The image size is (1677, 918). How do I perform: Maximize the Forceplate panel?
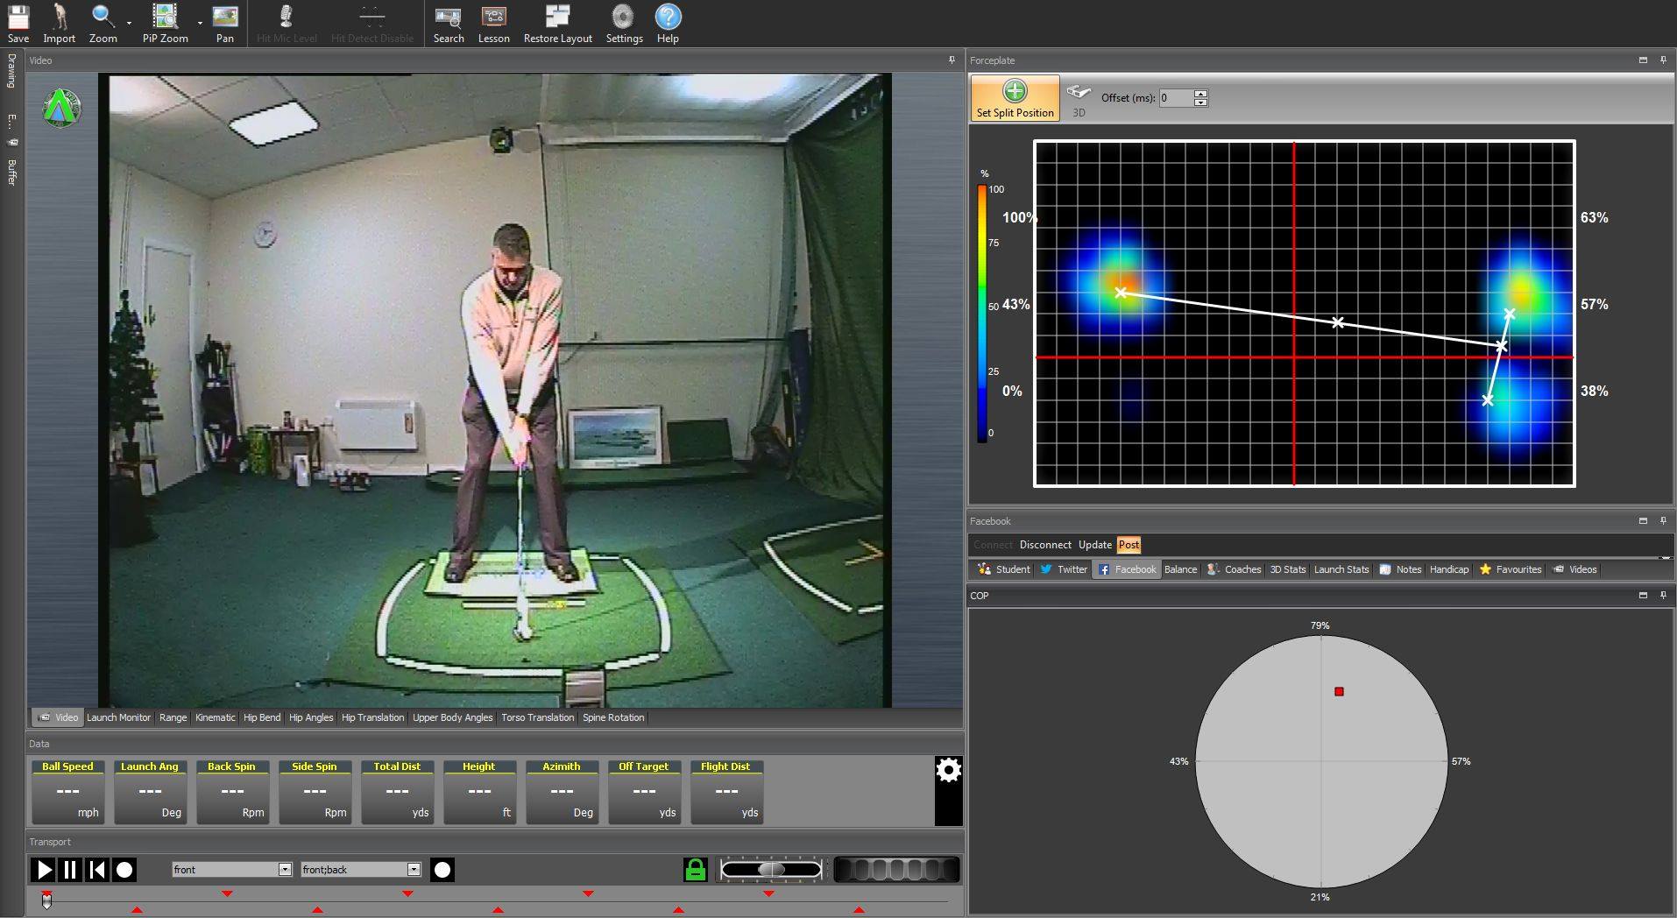[1643, 60]
